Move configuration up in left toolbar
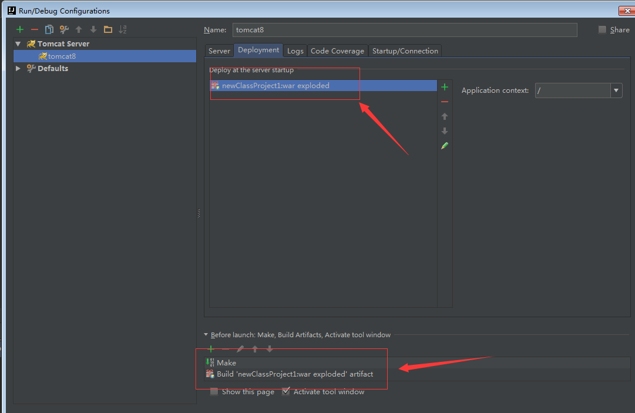The width and height of the screenshot is (635, 413). click(x=79, y=29)
